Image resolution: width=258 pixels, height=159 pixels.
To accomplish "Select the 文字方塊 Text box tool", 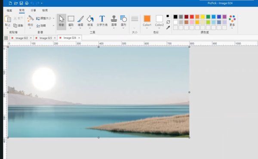I will pos(102,21).
